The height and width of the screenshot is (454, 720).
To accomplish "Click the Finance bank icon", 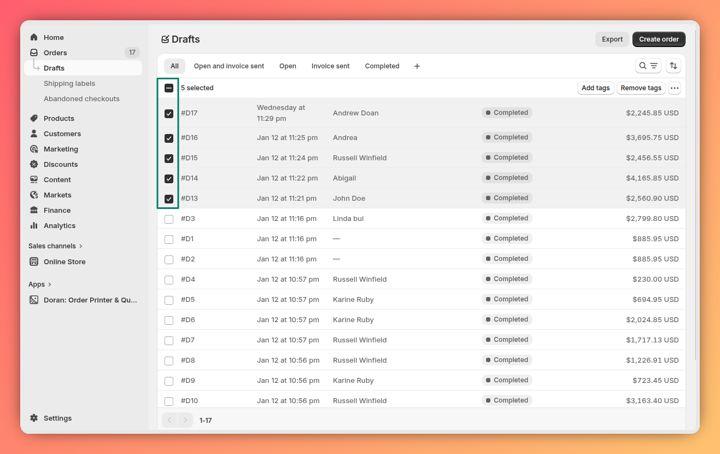I will click(34, 210).
